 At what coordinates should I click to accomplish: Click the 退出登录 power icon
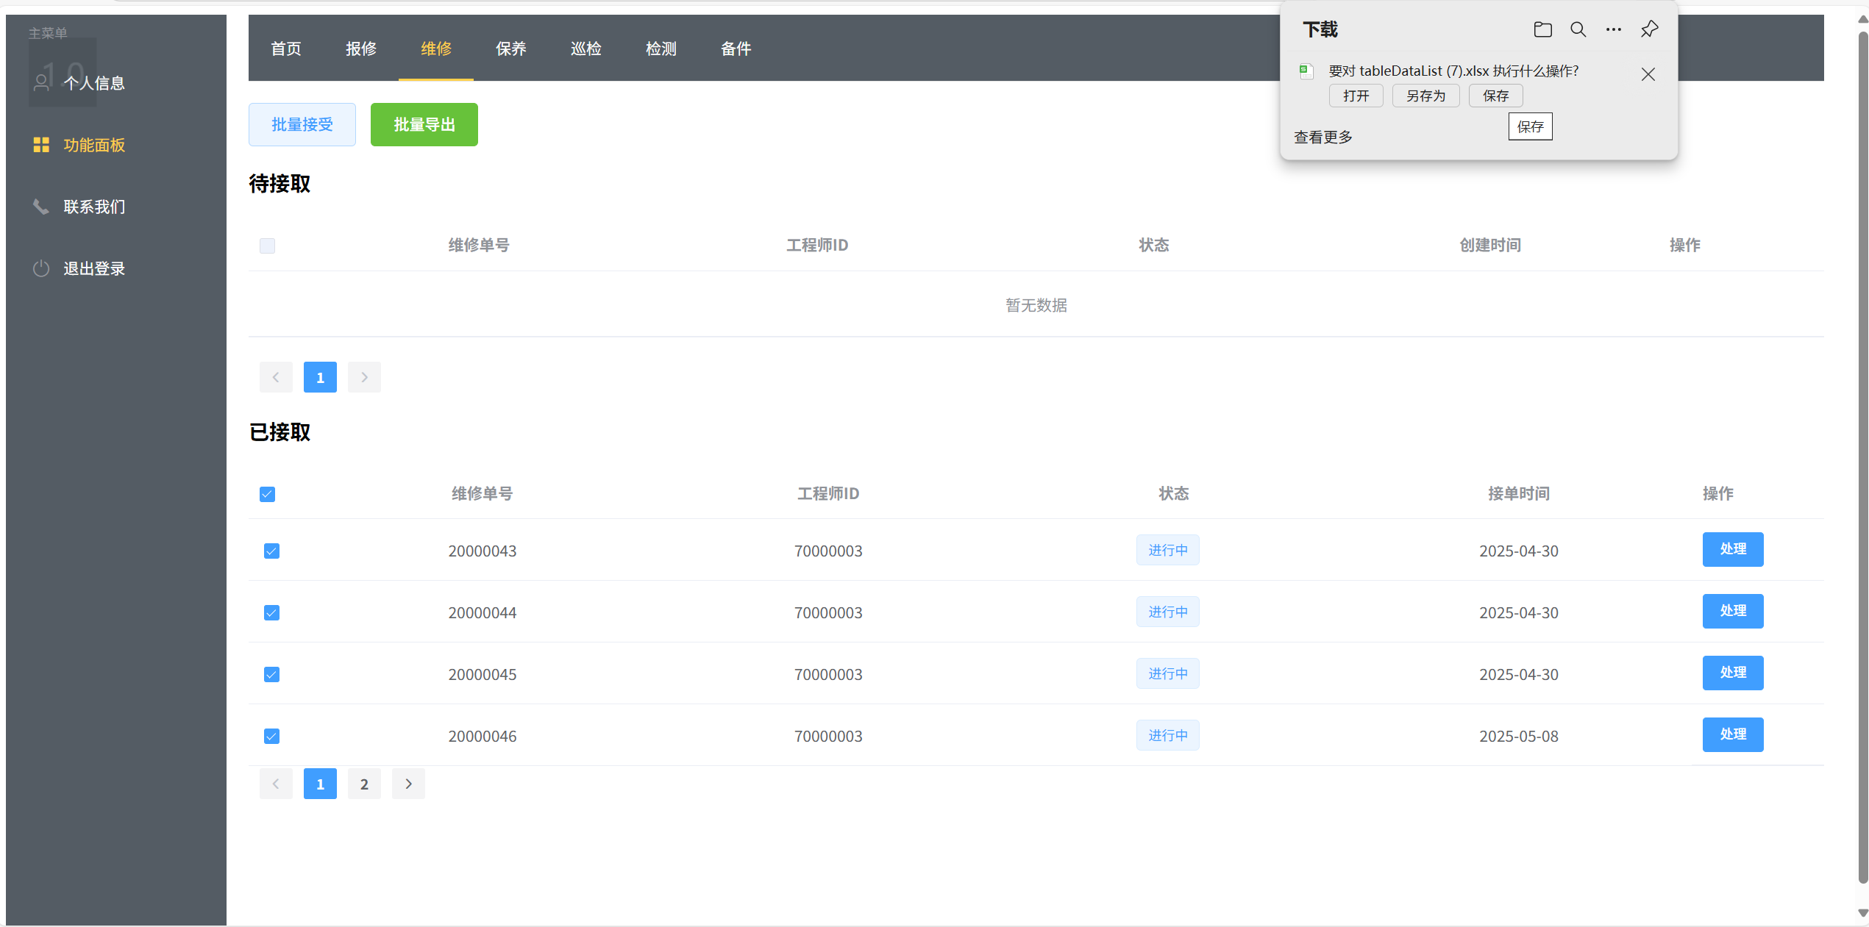[41, 268]
